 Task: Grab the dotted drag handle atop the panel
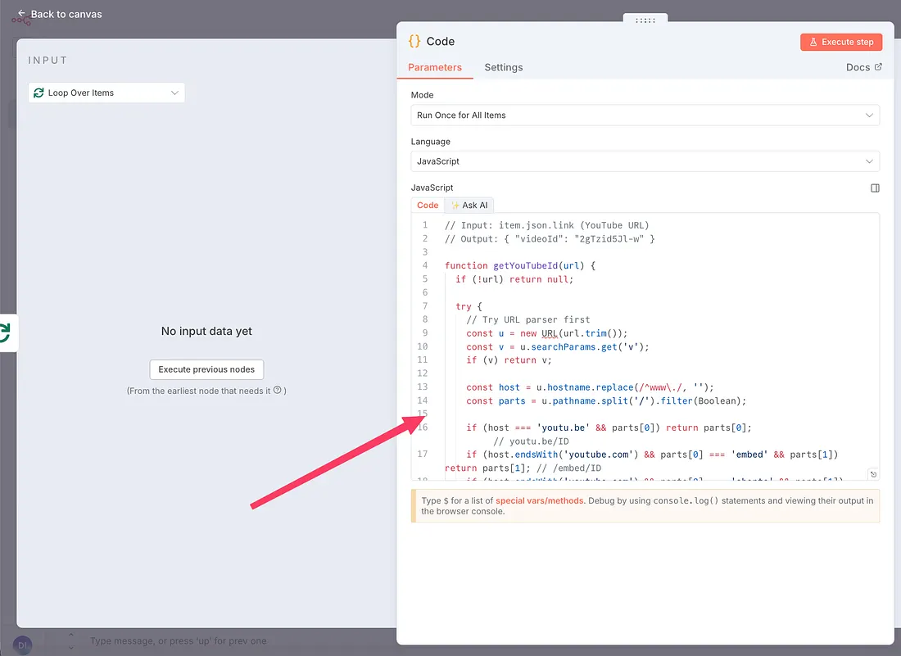(x=645, y=20)
